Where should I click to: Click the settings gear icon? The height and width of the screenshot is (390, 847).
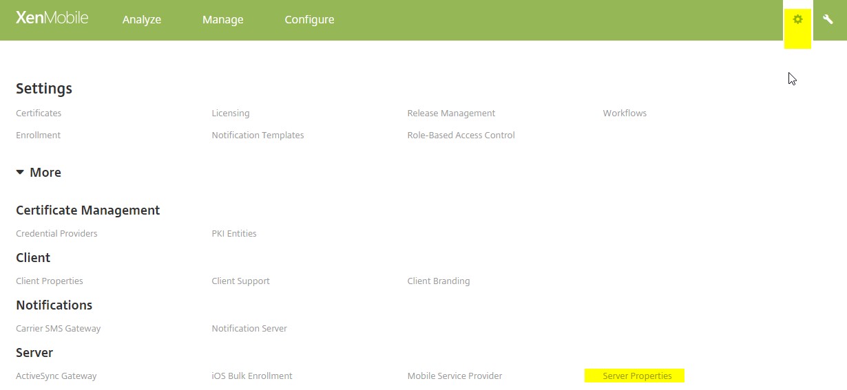tap(797, 20)
